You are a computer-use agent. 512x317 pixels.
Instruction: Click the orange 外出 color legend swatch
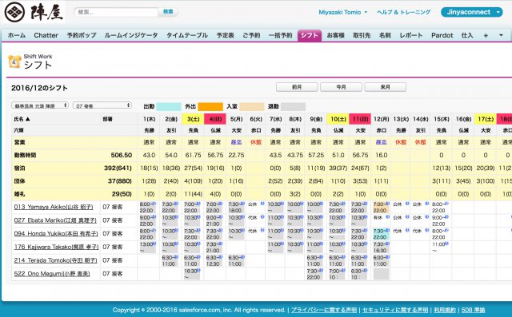tap(210, 106)
